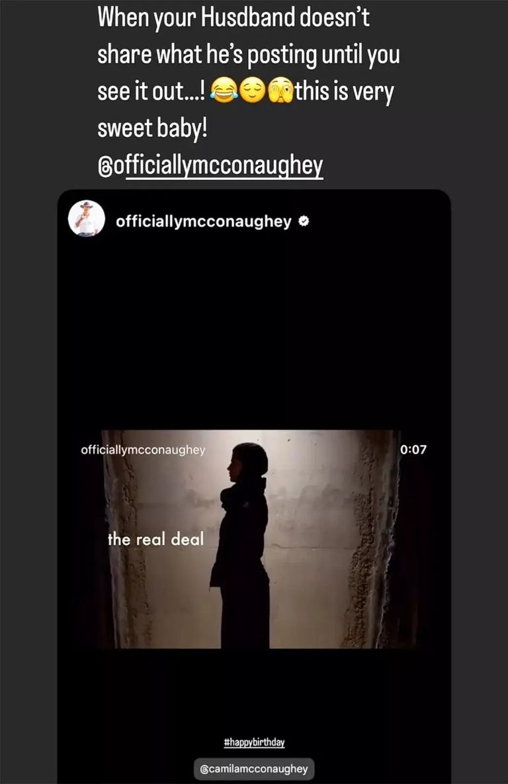Viewport: 508px width, 784px height.
Task: Play the video by tapping the silhouetted figure
Action: 242,545
